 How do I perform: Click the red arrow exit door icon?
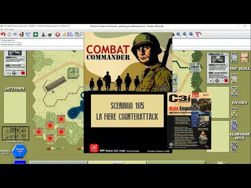pos(21,34)
